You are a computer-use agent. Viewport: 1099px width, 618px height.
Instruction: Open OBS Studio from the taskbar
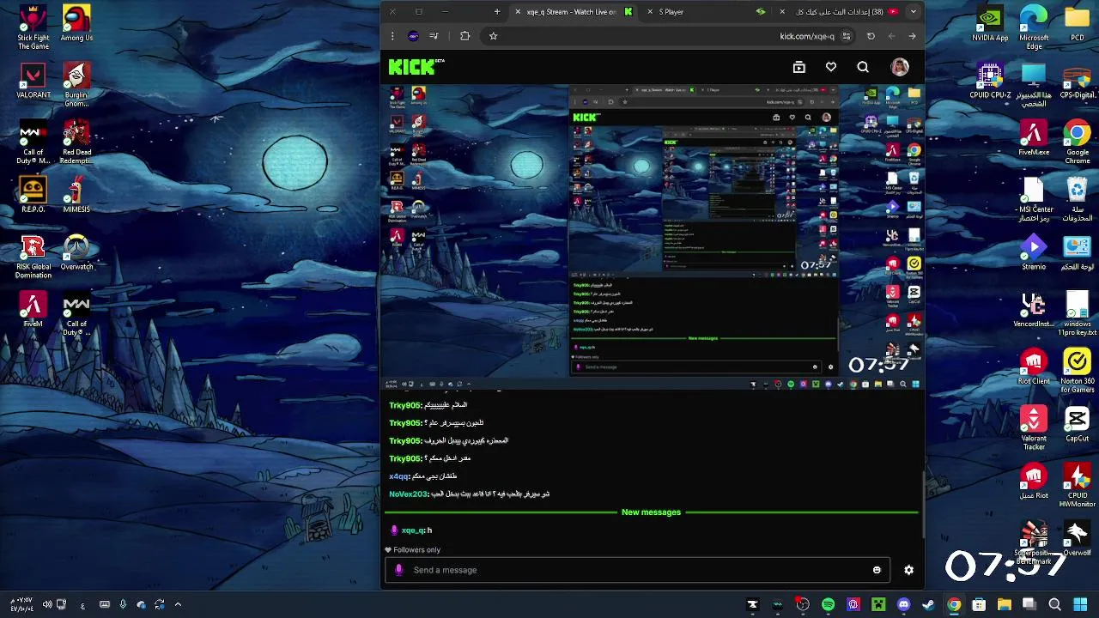click(802, 605)
